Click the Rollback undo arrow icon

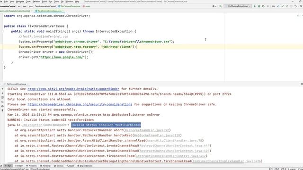pos(295,6)
